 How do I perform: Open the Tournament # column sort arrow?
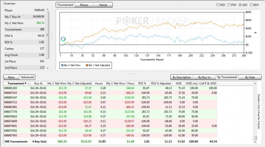(x=28, y=84)
